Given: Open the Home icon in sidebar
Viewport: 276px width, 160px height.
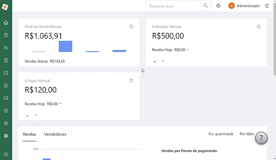Looking at the screenshot, I should coord(6,23).
